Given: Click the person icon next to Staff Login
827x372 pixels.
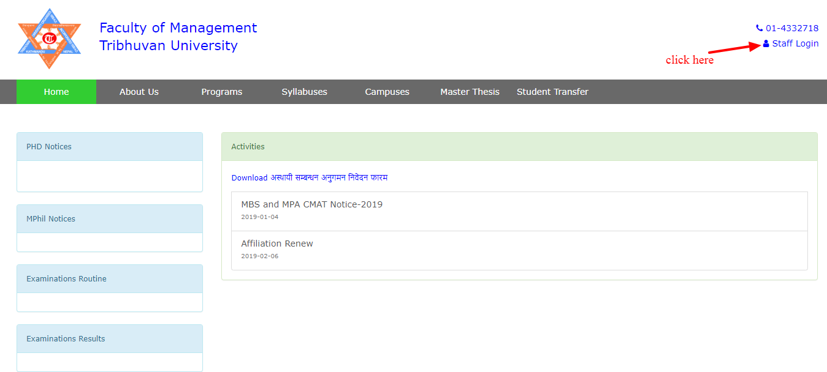Looking at the screenshot, I should pyautogui.click(x=766, y=43).
